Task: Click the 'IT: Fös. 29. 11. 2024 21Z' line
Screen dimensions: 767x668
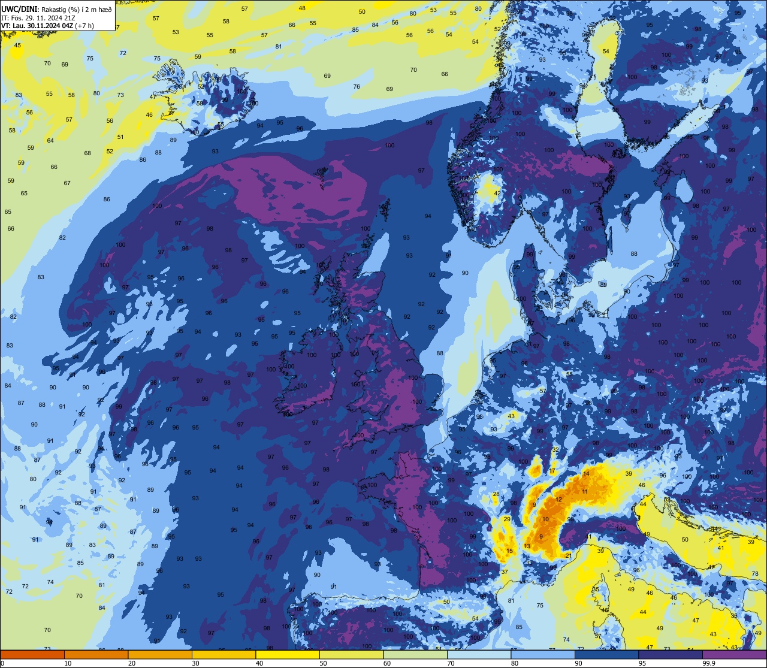Action: click(x=38, y=17)
